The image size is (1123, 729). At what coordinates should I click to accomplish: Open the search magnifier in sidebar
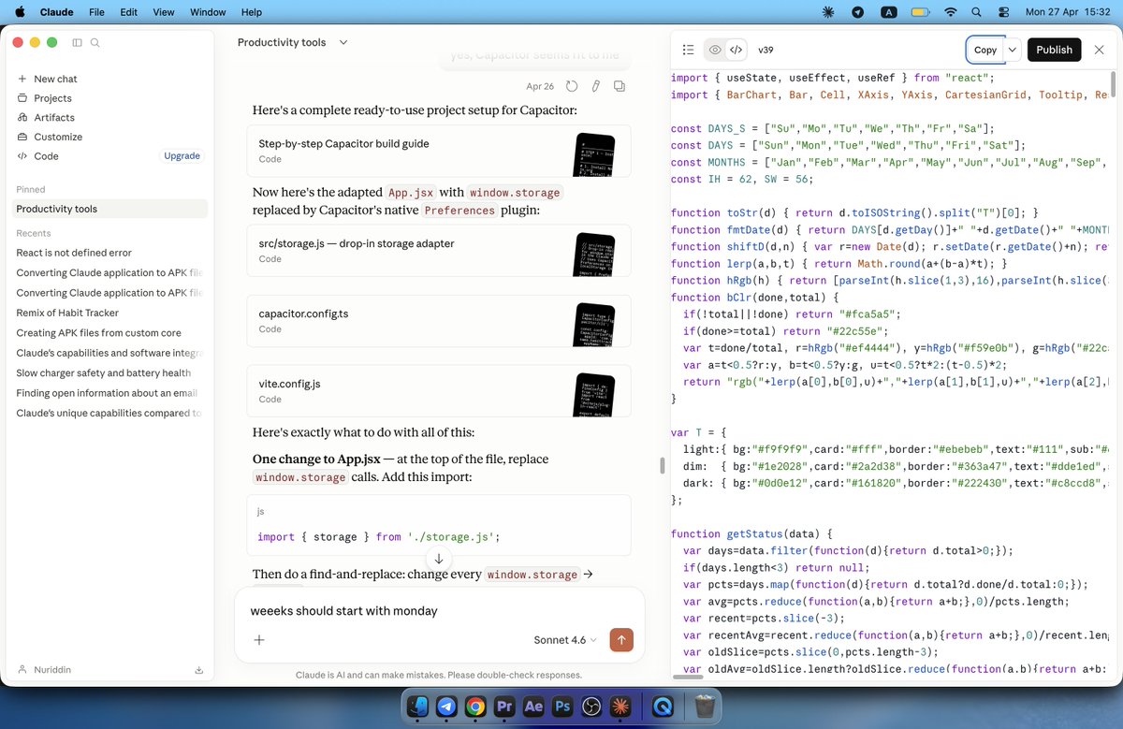click(95, 43)
